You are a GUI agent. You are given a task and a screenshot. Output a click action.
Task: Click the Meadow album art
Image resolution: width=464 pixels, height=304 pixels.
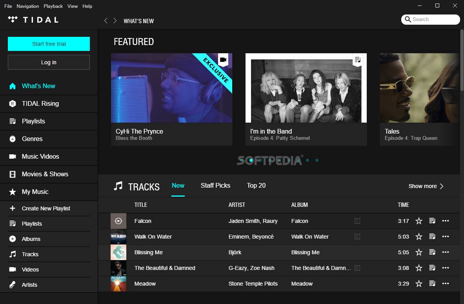point(118,284)
